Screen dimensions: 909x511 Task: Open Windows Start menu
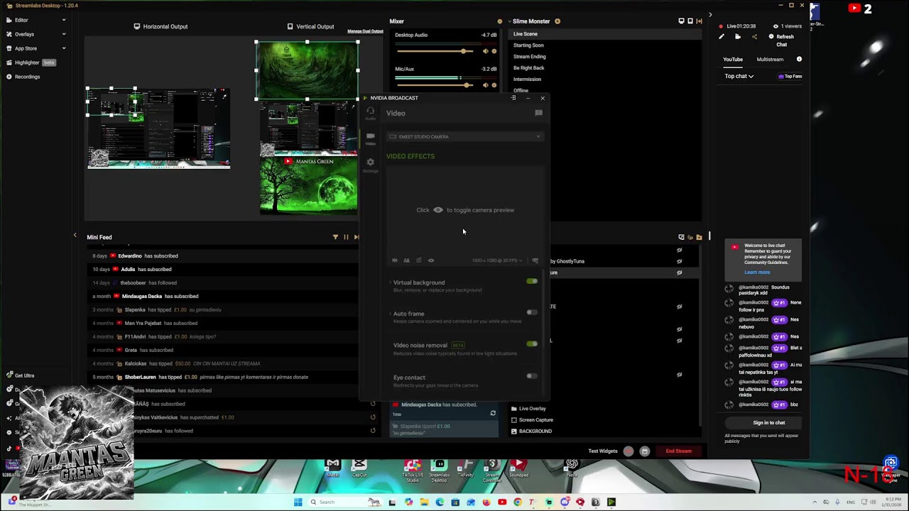(x=298, y=502)
